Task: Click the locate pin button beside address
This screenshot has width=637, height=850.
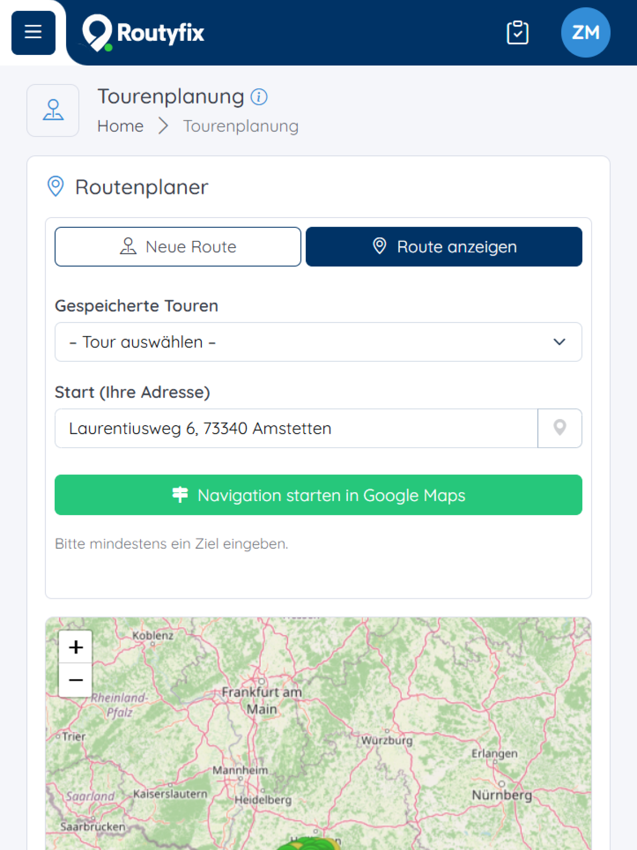Action: (560, 428)
